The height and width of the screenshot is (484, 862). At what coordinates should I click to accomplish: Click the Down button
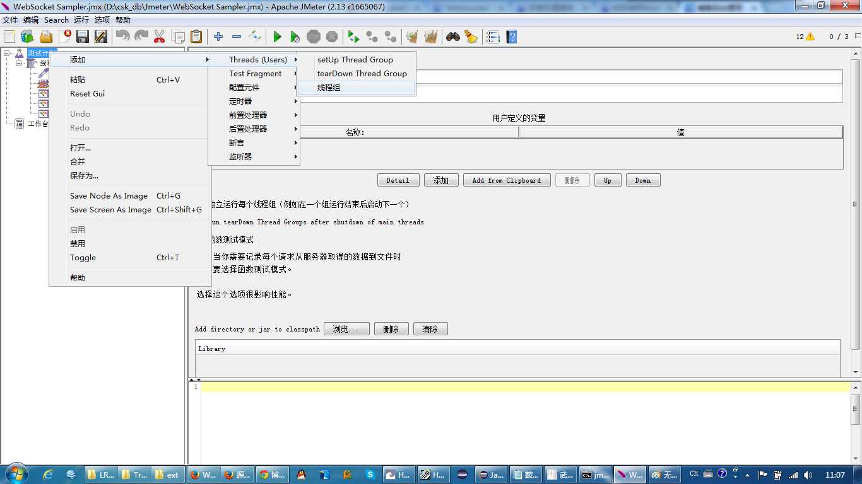(x=643, y=180)
